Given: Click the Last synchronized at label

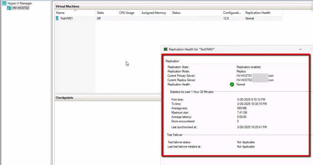Looking at the screenshot, I should 184,127.
